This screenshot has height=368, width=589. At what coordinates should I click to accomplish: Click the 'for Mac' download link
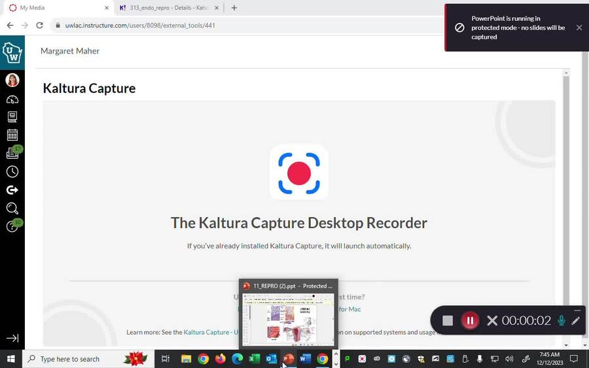349,309
